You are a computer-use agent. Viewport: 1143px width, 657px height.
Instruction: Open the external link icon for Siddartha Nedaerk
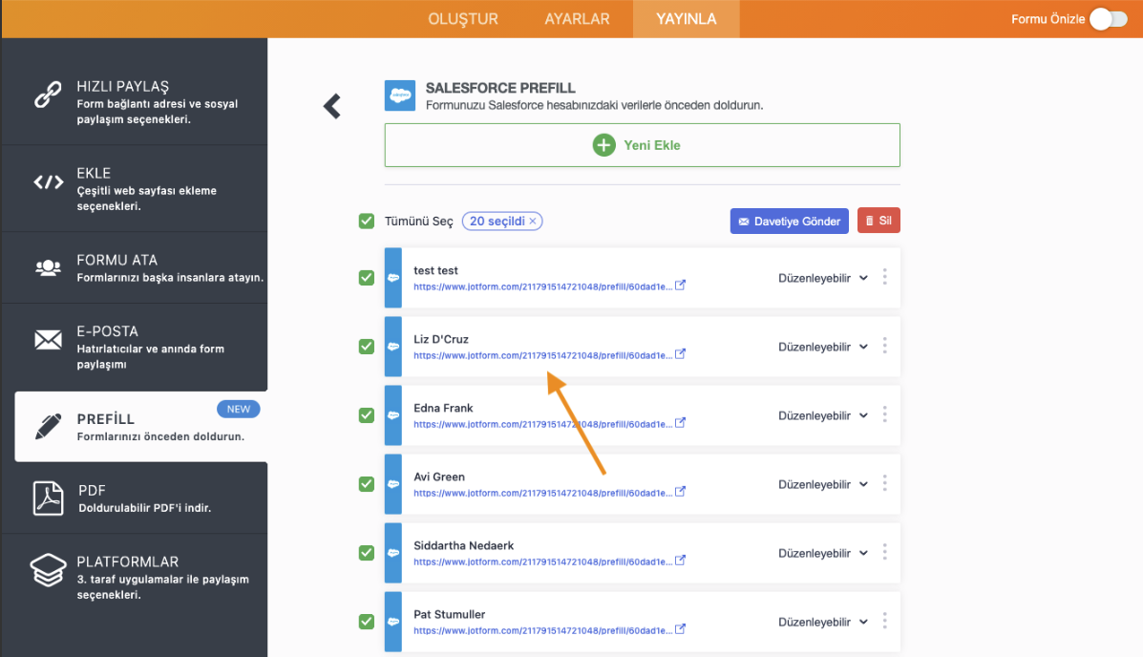[680, 560]
